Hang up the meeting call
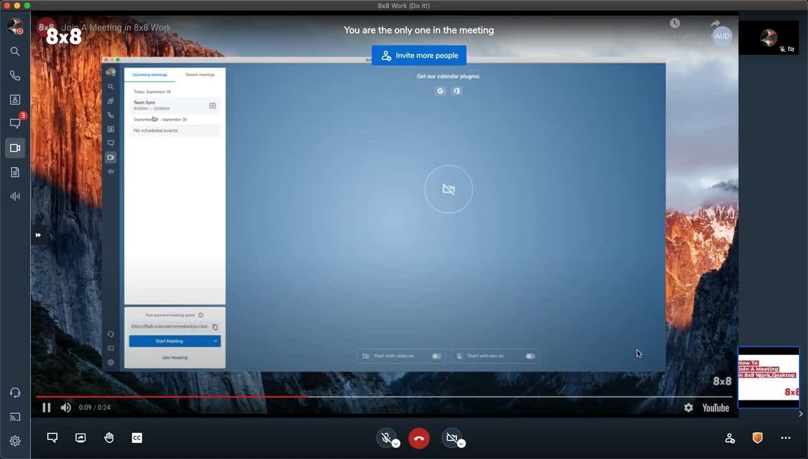Image resolution: width=808 pixels, height=459 pixels. (419, 438)
